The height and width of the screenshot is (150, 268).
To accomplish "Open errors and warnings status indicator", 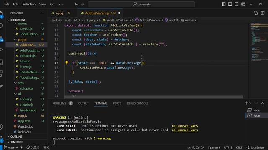I will (33, 147).
